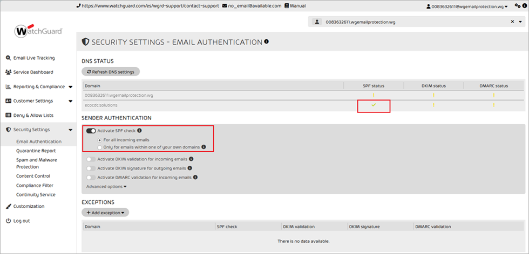Screen dimensions: 529x254
Task: Click info icon for DKIM validation incoming
Action: point(191,159)
